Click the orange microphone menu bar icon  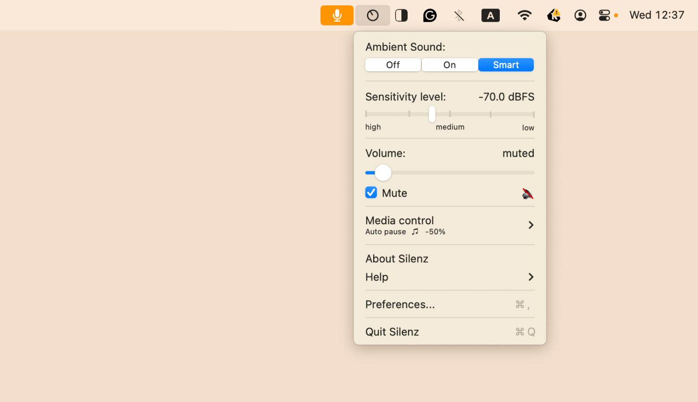point(337,16)
